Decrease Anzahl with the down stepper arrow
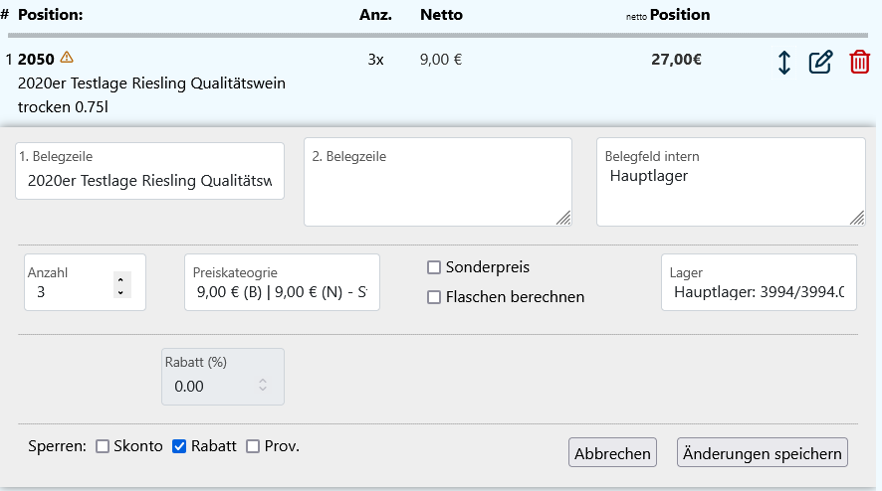Image resolution: width=882 pixels, height=491 pixels. point(121,292)
